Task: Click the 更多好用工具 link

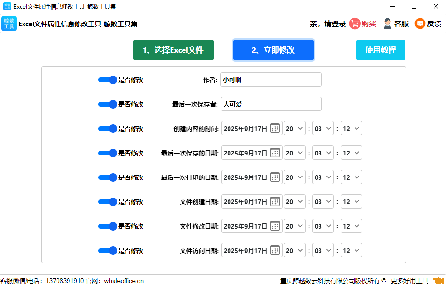Action: (409, 281)
